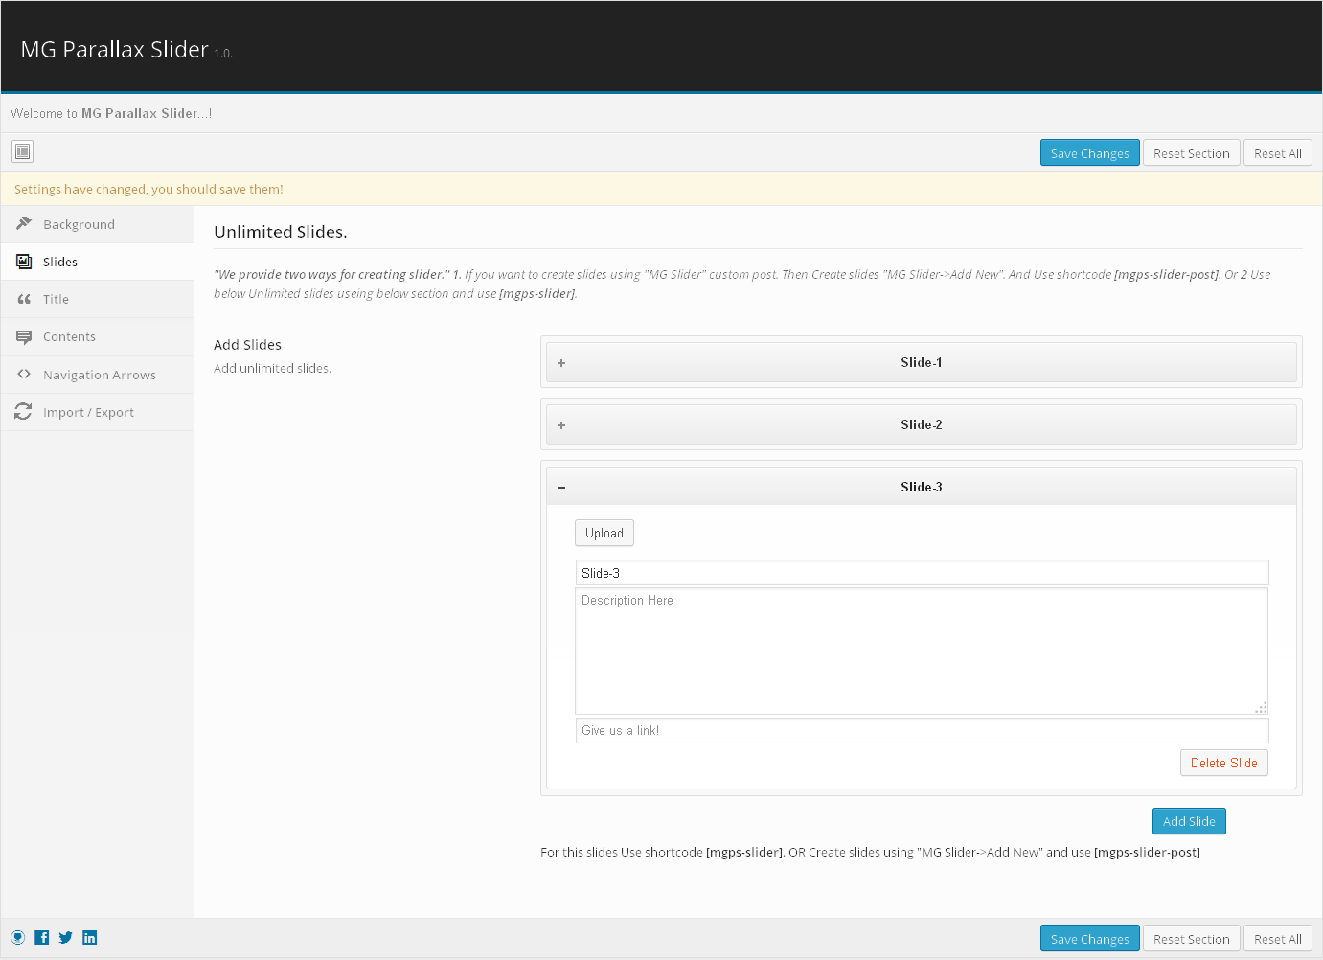The width and height of the screenshot is (1323, 960).
Task: Click the Slides sidebar icon
Action: tap(24, 262)
